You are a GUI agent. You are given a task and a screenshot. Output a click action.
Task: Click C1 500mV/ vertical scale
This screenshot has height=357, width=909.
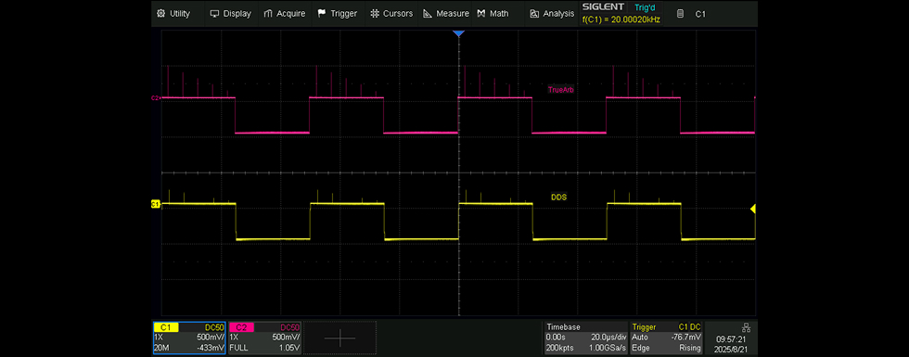[211, 338]
